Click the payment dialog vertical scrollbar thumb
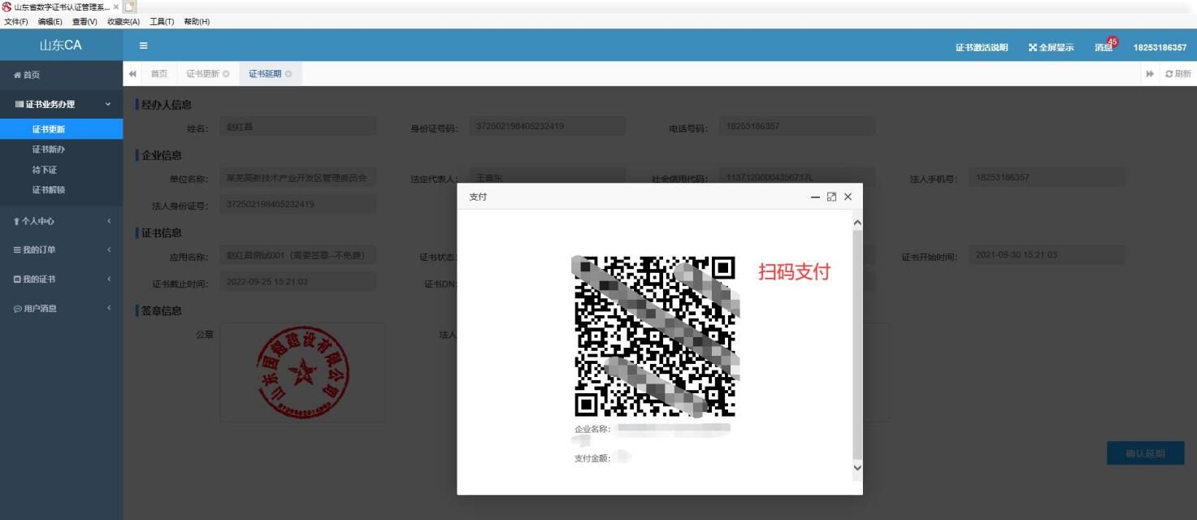The width and height of the screenshot is (1197, 520). [857, 344]
